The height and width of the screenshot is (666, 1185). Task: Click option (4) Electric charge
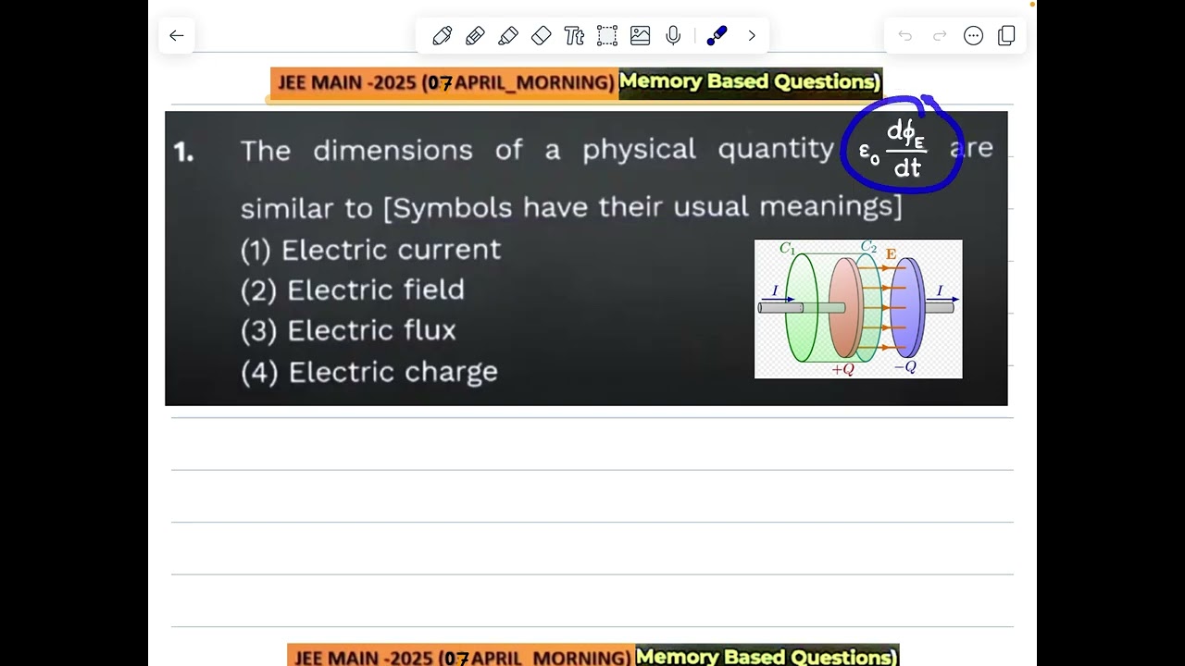click(369, 372)
